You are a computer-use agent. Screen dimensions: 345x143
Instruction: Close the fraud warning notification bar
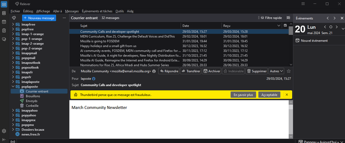(x=286, y=95)
